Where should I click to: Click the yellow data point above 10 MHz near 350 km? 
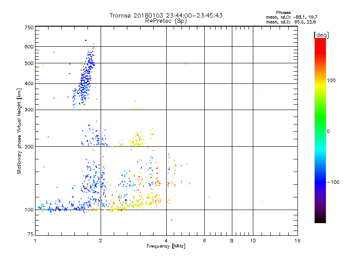(x=262, y=95)
